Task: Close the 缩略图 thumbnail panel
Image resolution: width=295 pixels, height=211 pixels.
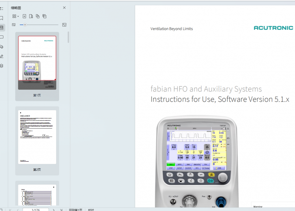Action: 64,8
